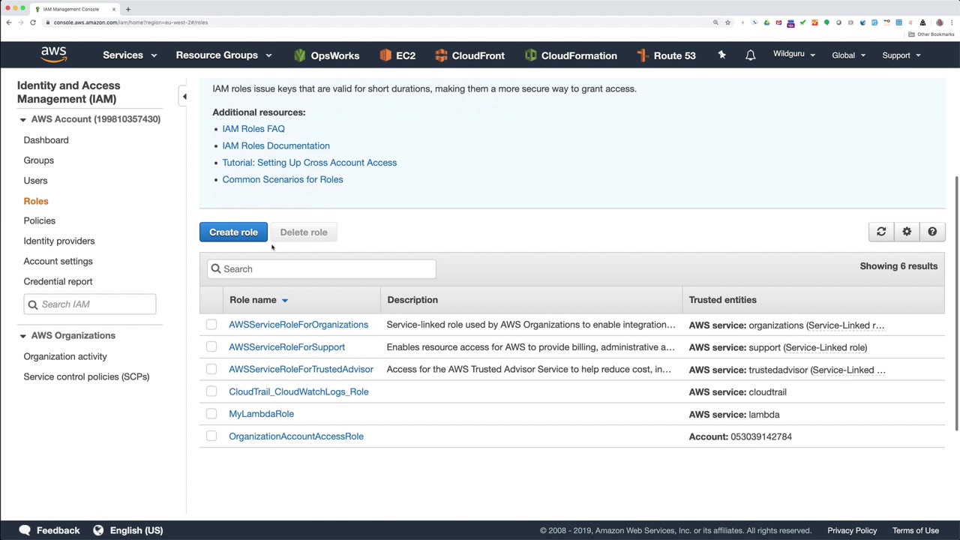Image resolution: width=960 pixels, height=540 pixels.
Task: Click the refresh roles icon
Action: [881, 232]
